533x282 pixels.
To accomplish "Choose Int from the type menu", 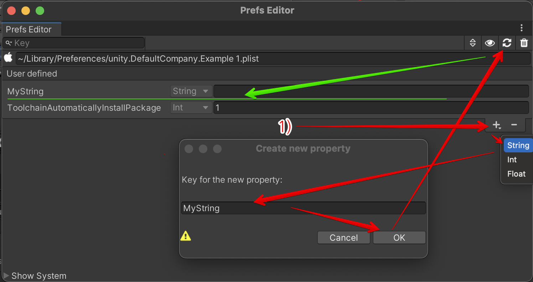I will pyautogui.click(x=512, y=160).
